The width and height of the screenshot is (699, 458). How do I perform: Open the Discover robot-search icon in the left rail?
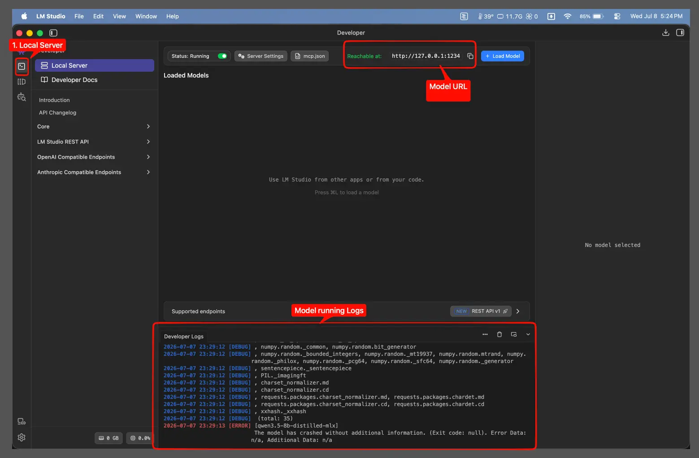(22, 97)
